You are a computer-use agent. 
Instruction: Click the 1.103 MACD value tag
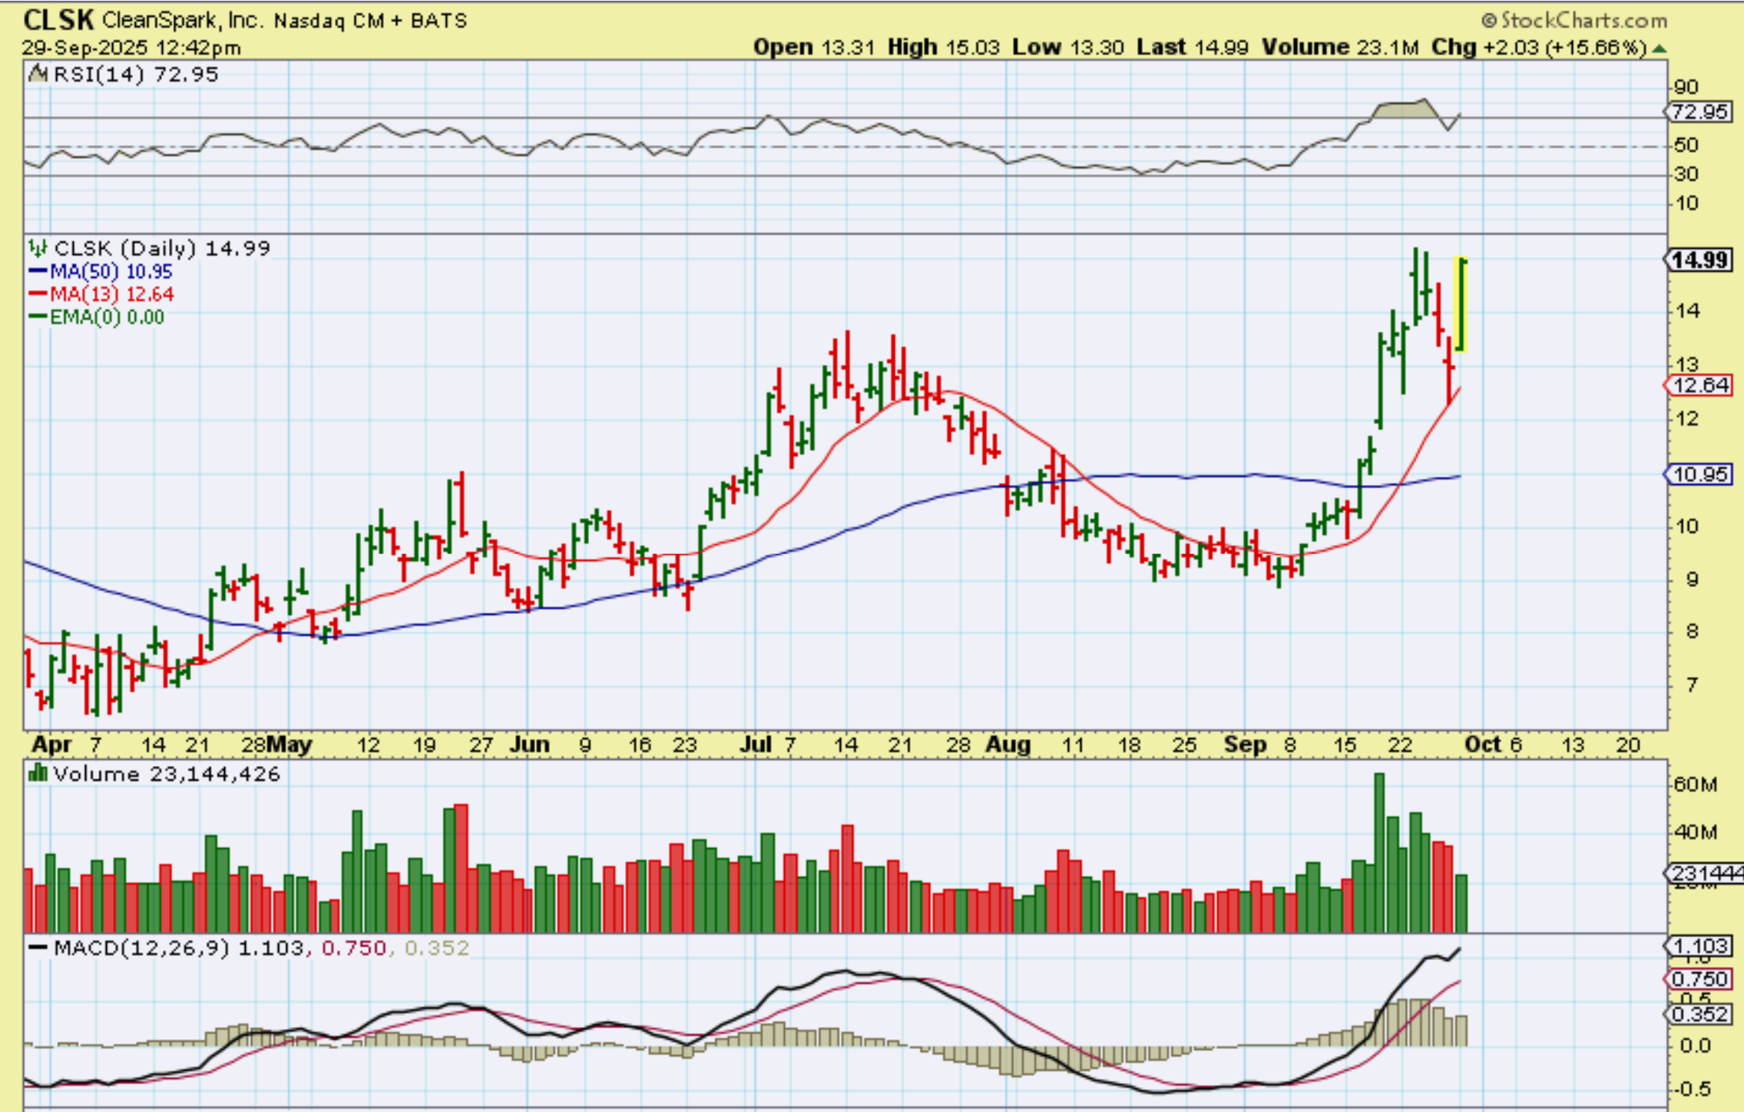[x=1699, y=946]
